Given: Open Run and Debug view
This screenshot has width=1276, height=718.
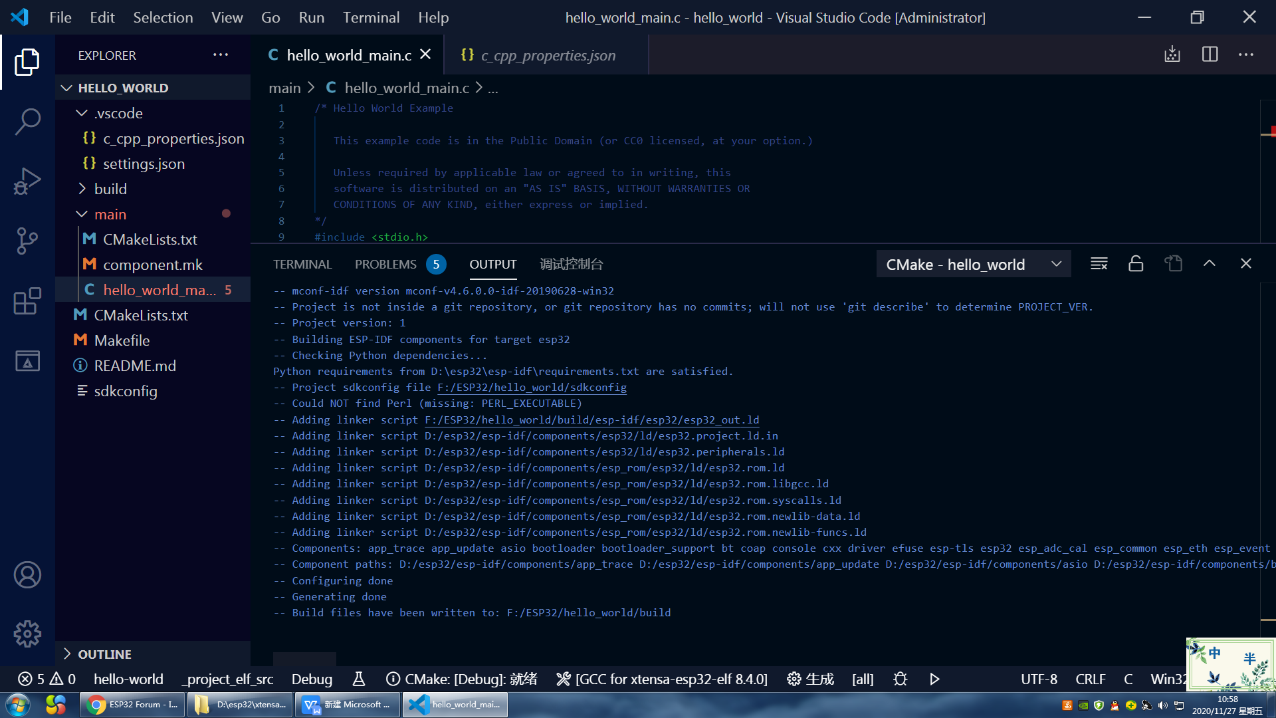Looking at the screenshot, I should 27,181.
